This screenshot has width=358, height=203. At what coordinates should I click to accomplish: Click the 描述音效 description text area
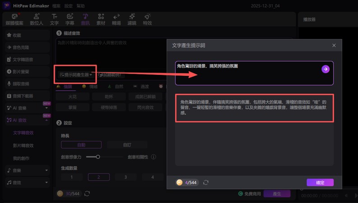(111, 54)
